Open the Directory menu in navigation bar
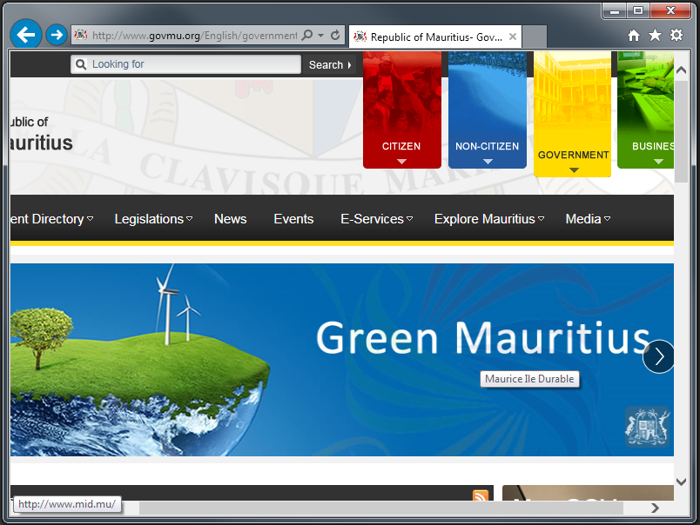 tap(51, 219)
